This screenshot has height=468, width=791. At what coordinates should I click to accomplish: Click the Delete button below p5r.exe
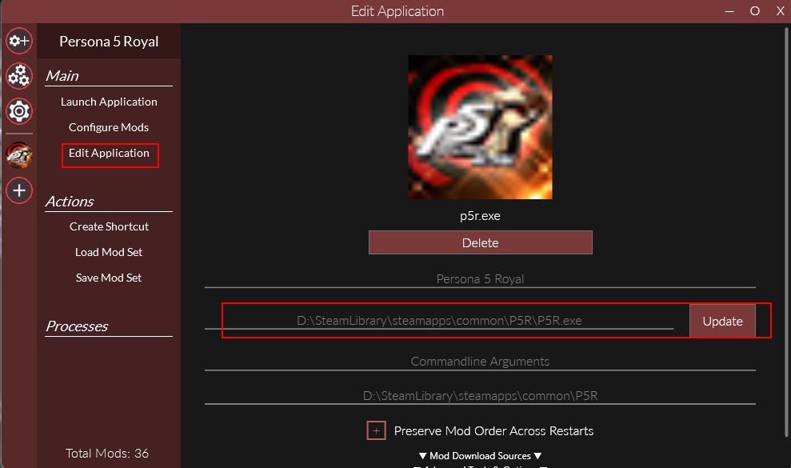click(x=480, y=243)
